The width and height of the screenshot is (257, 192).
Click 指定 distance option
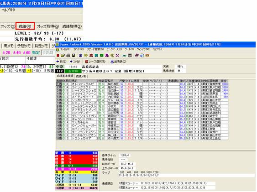36,52
